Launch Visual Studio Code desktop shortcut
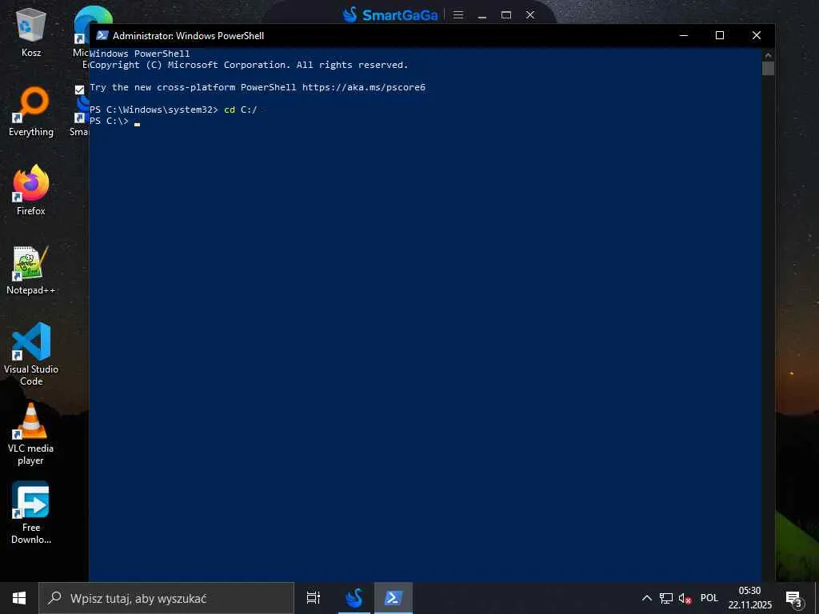Viewport: 819px width, 614px height. [31, 354]
